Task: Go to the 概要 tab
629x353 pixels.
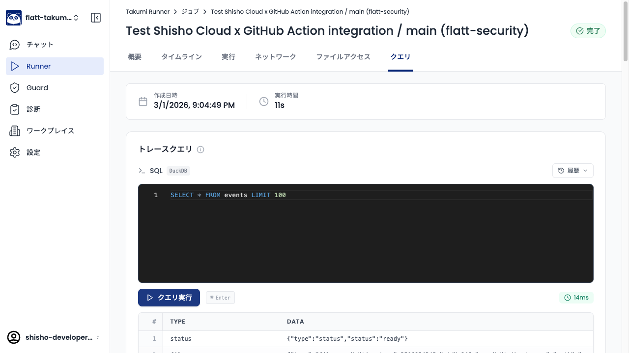Action: 135,57
